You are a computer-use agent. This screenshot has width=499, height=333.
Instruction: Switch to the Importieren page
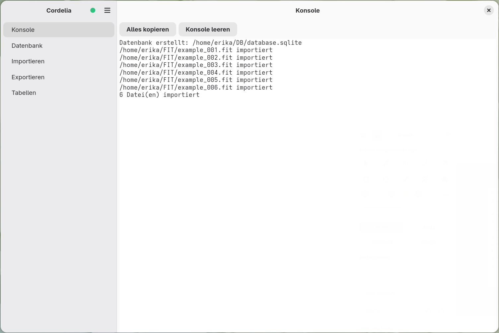pyautogui.click(x=59, y=61)
